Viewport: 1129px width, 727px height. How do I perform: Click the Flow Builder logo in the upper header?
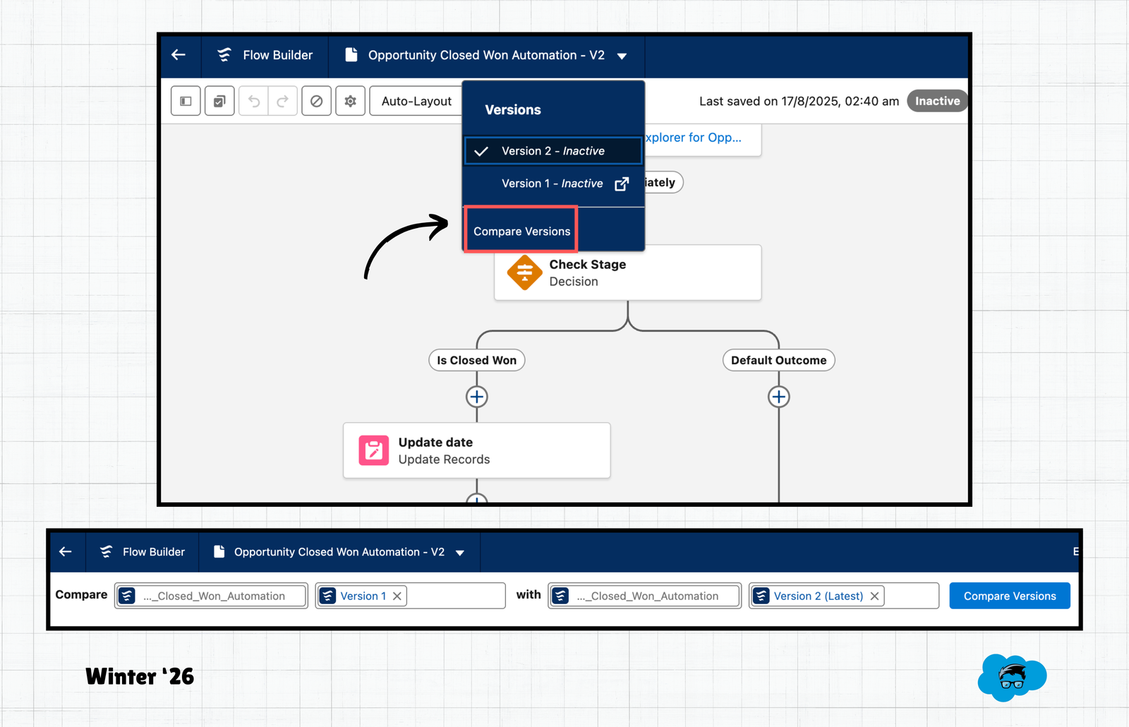(x=224, y=55)
